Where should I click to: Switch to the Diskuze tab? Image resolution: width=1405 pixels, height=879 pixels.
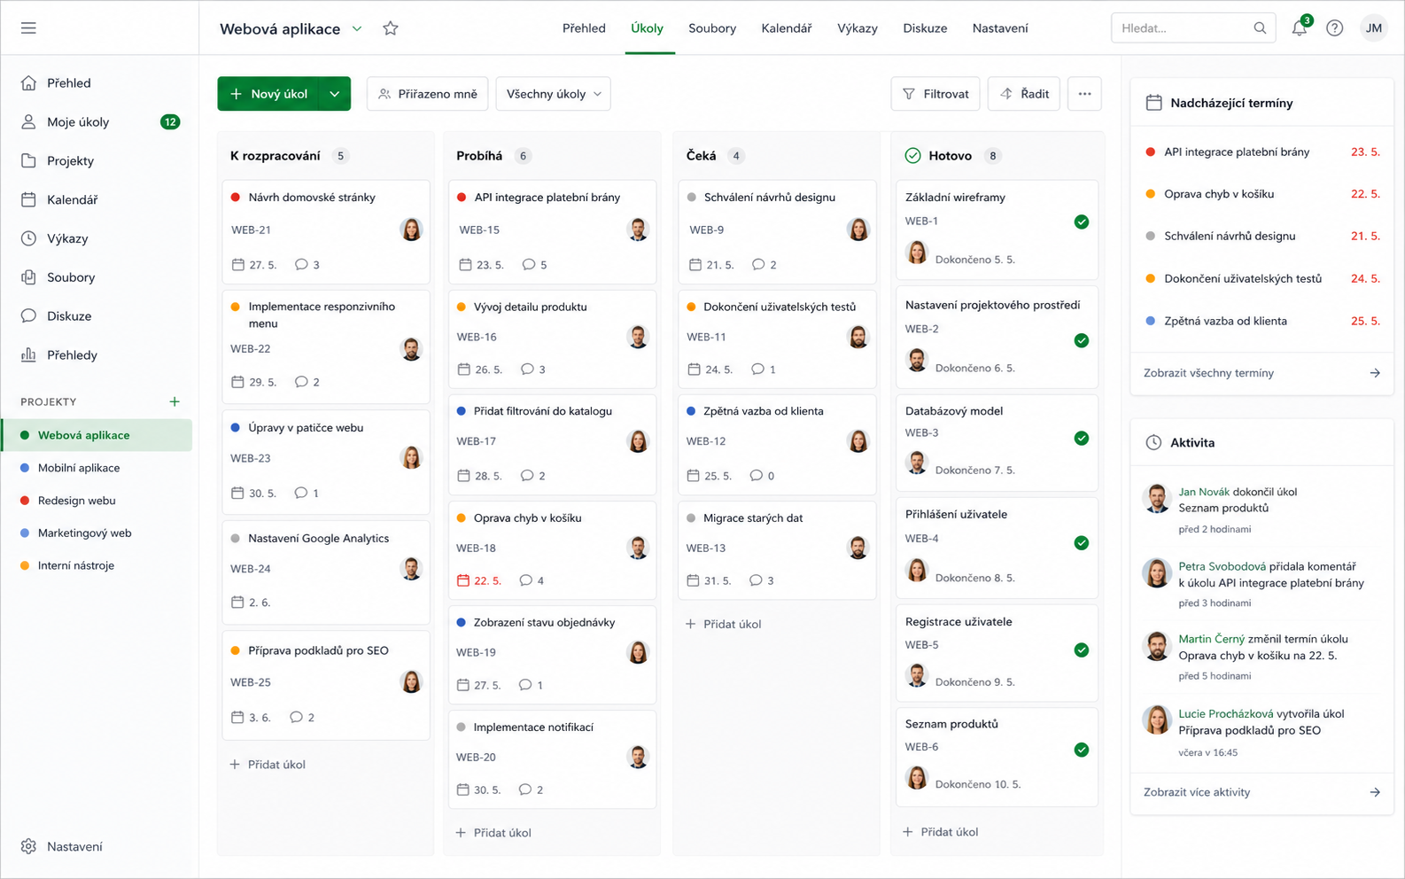(925, 28)
